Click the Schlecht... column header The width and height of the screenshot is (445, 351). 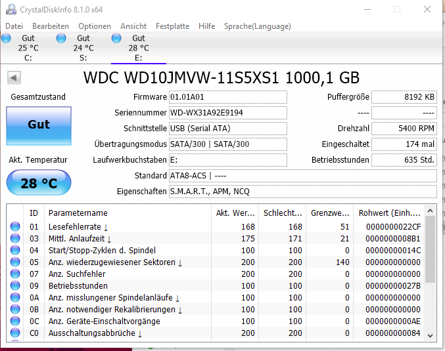point(283,213)
